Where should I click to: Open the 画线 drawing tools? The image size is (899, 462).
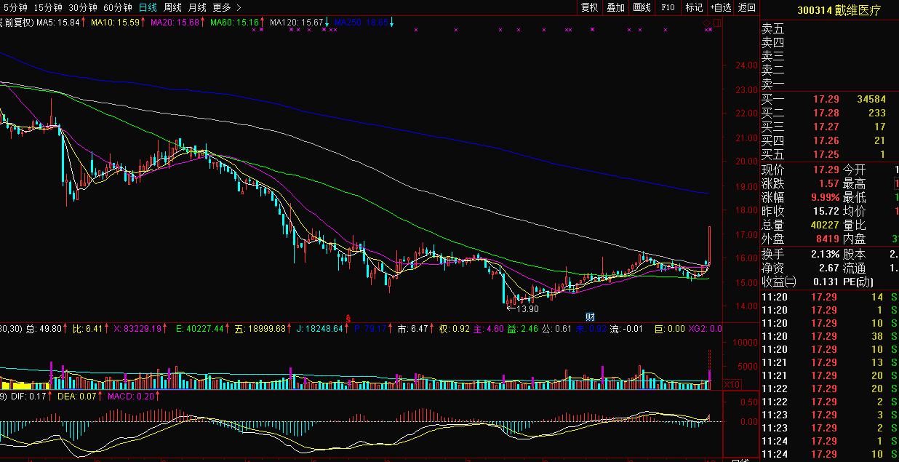642,7
